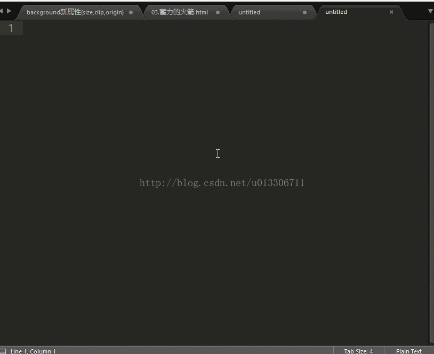
Task: Click unsaved dot on 03.蓄力的火箭.html tab
Action: (218, 12)
